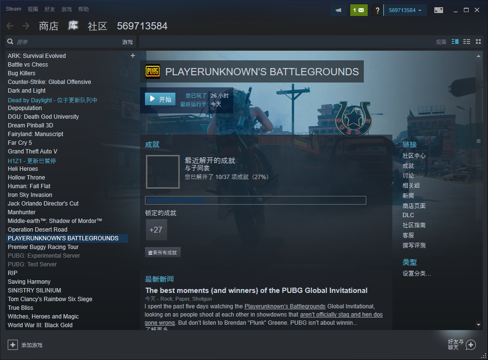This screenshot has height=360, width=488.
Task: Click the 开始 play button
Action: tap(160, 99)
